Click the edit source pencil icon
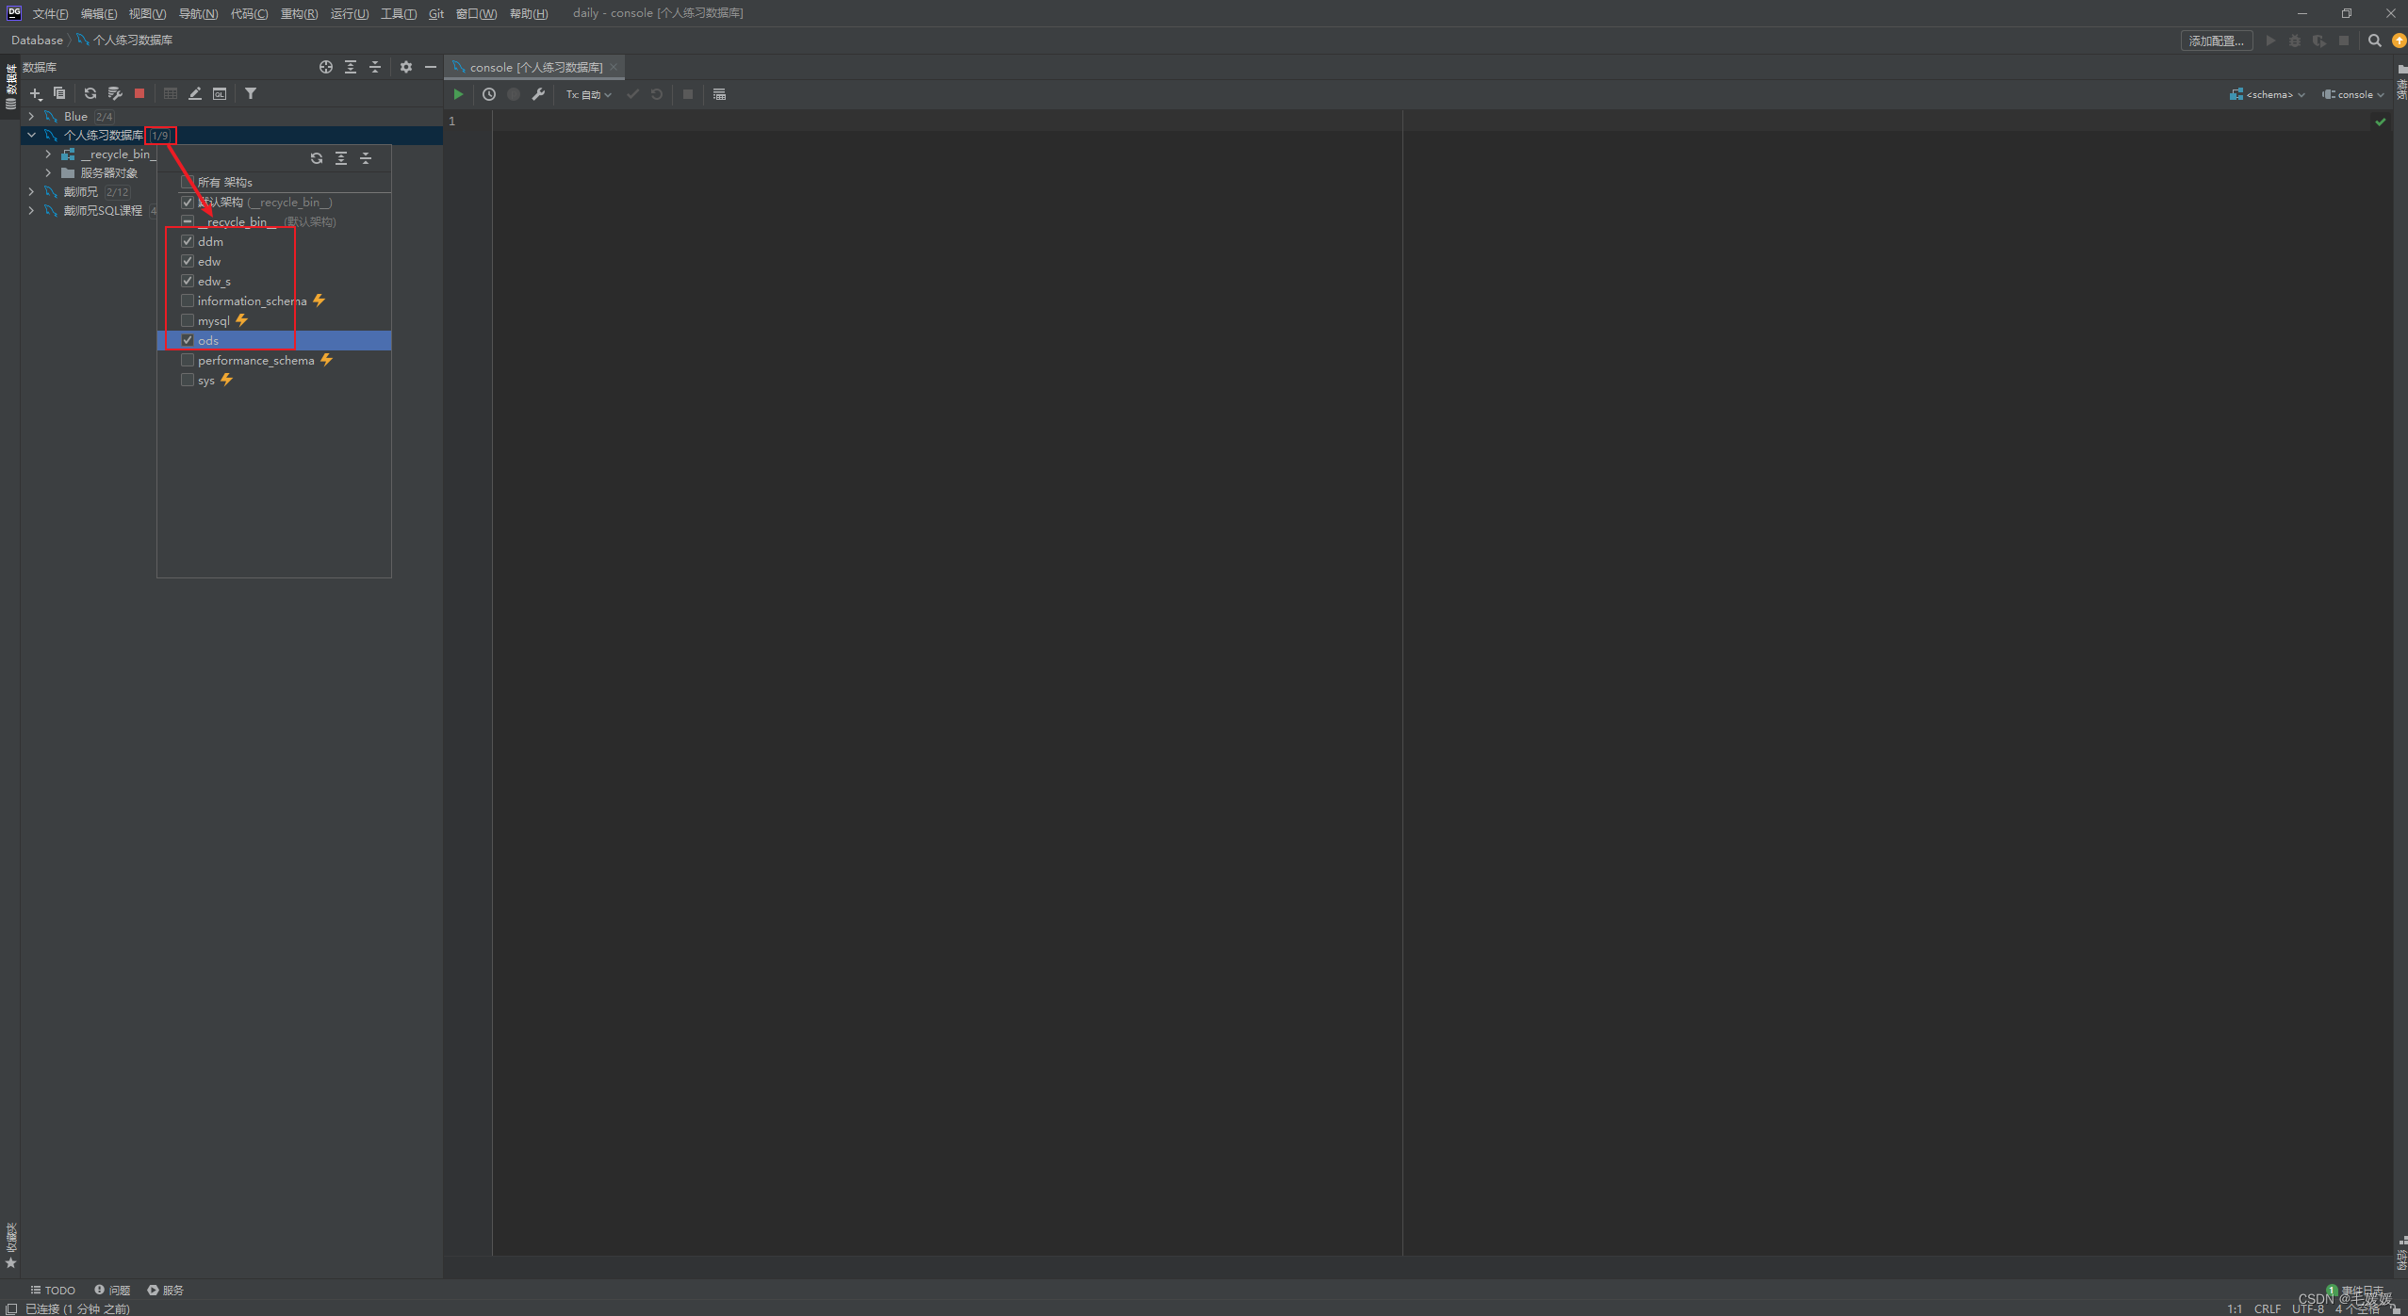This screenshot has height=1316, width=2408. 195,94
